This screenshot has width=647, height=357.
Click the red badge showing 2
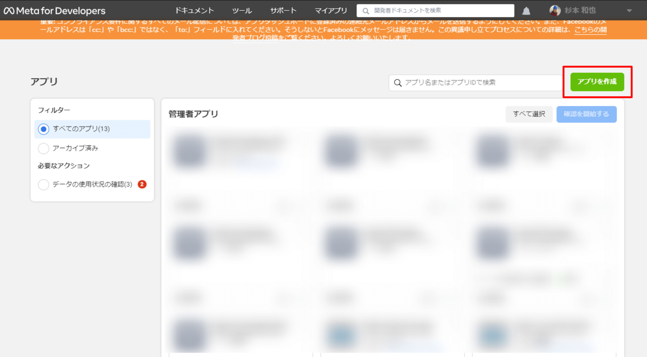(x=142, y=184)
